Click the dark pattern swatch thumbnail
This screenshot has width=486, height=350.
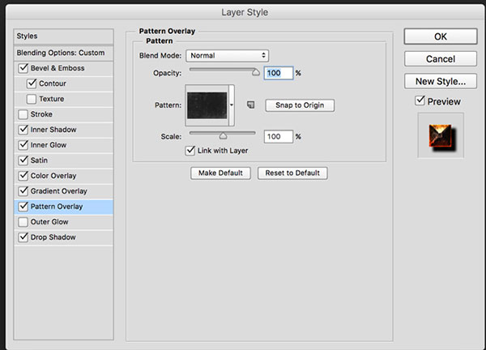pyautogui.click(x=207, y=105)
